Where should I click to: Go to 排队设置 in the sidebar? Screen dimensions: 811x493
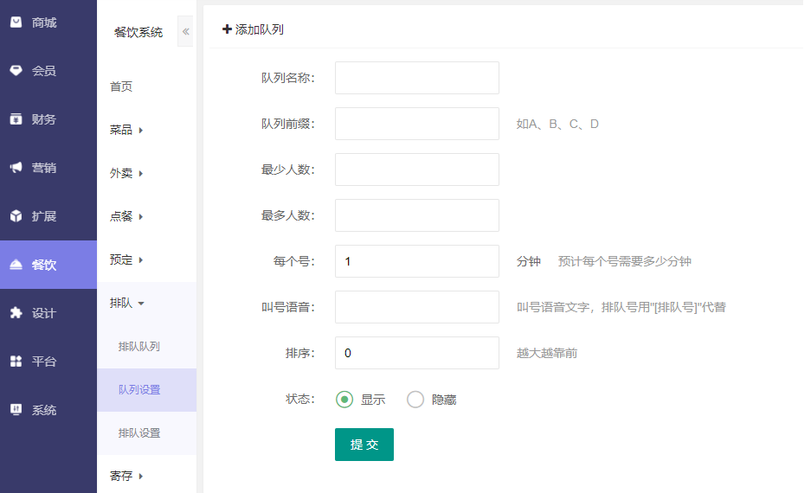click(x=139, y=432)
